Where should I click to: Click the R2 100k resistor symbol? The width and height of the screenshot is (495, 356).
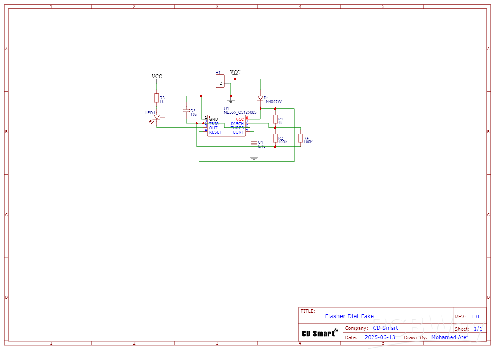coord(276,138)
